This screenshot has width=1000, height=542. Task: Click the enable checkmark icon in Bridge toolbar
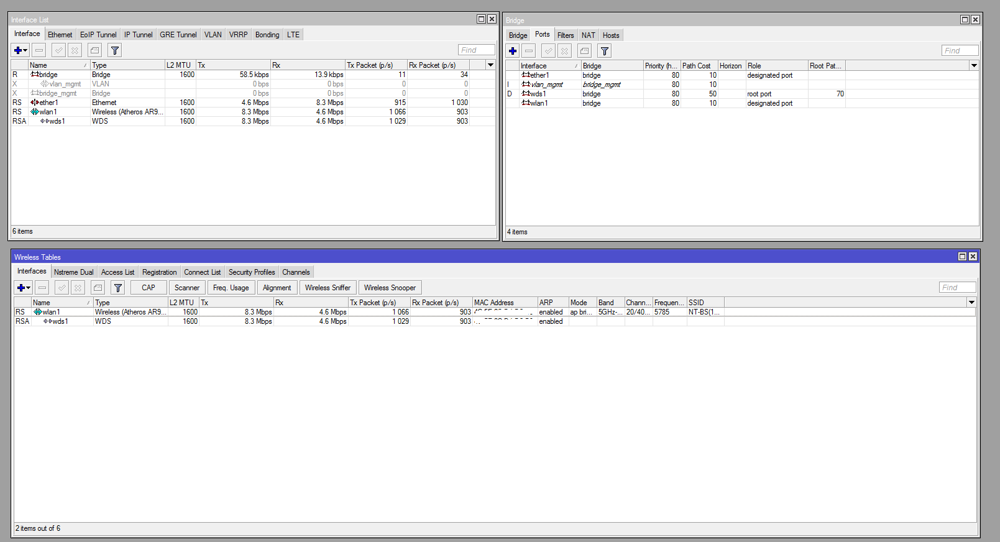pos(548,51)
